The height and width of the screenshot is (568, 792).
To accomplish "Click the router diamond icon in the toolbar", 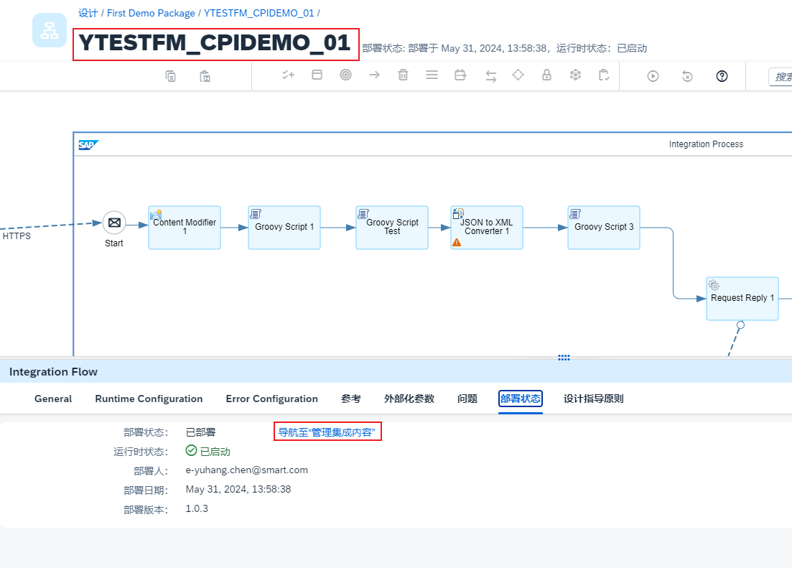I will click(518, 75).
